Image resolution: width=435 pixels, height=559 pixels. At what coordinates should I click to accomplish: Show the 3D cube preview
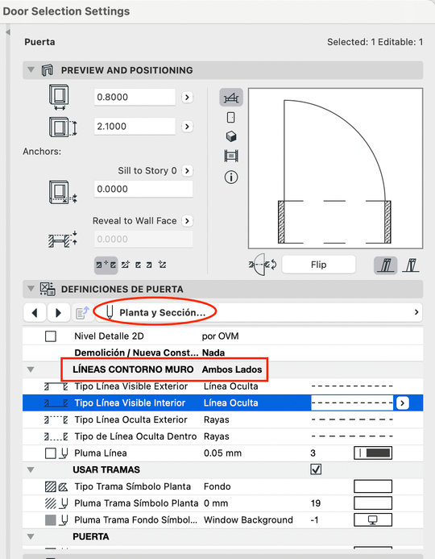coord(231,136)
